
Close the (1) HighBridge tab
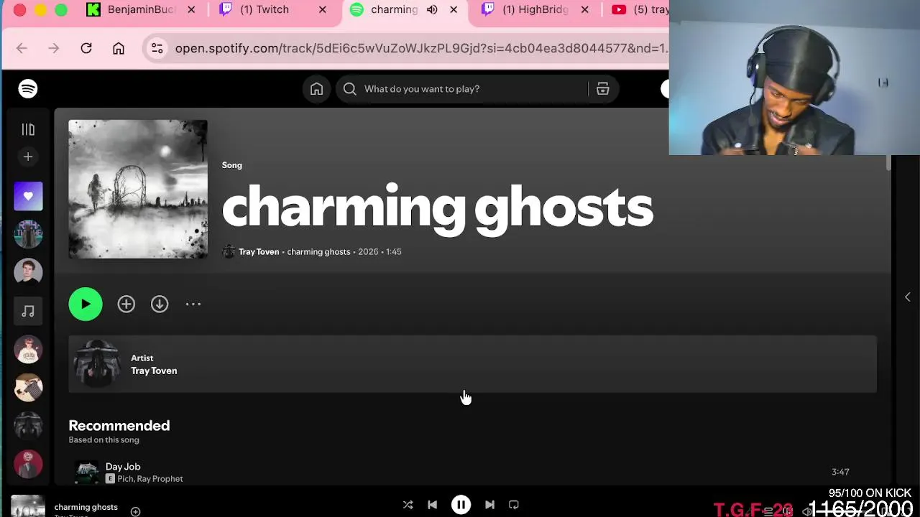(584, 9)
